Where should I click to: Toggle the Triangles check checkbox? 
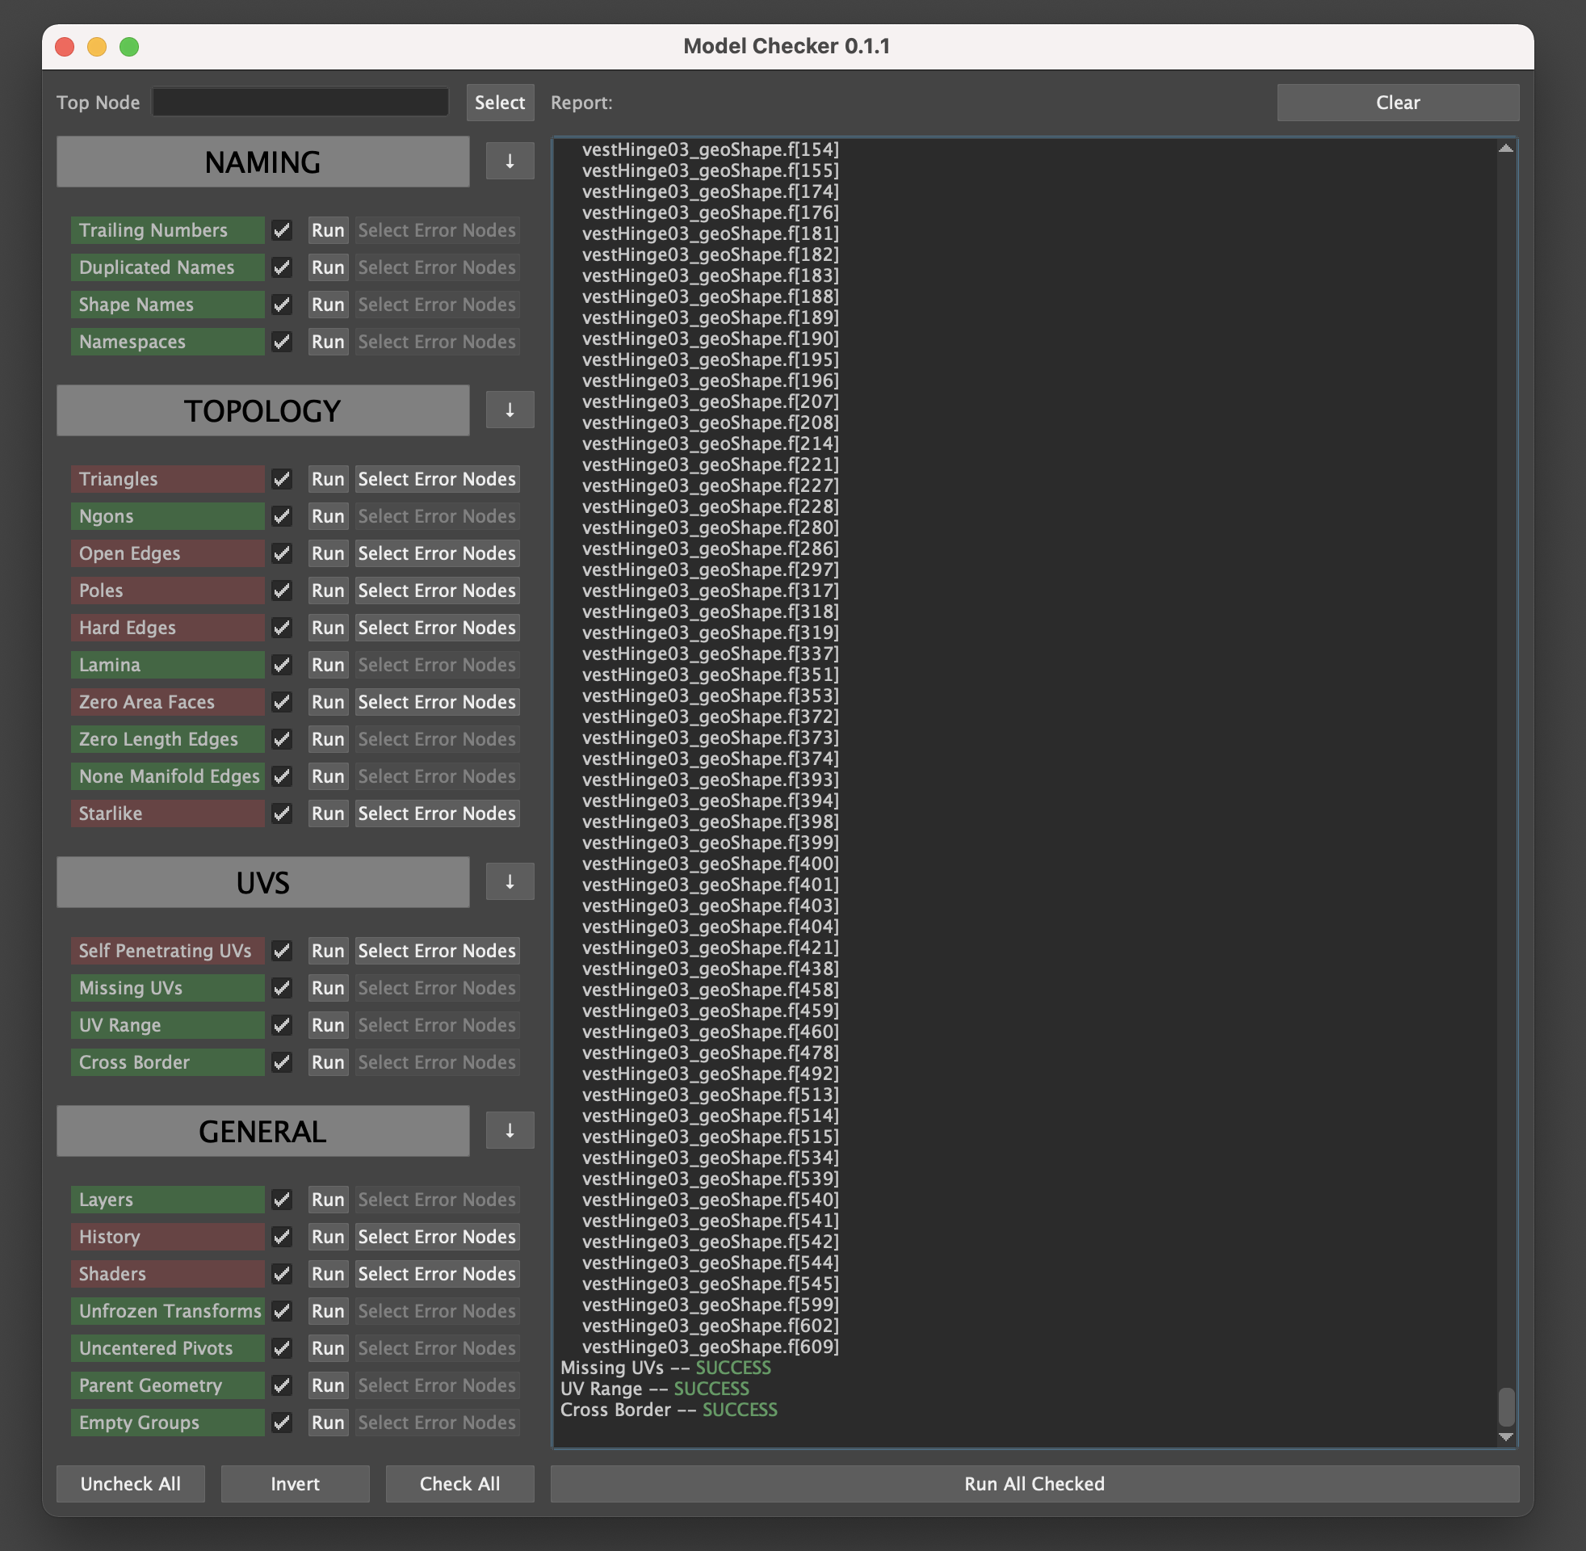pyautogui.click(x=281, y=477)
